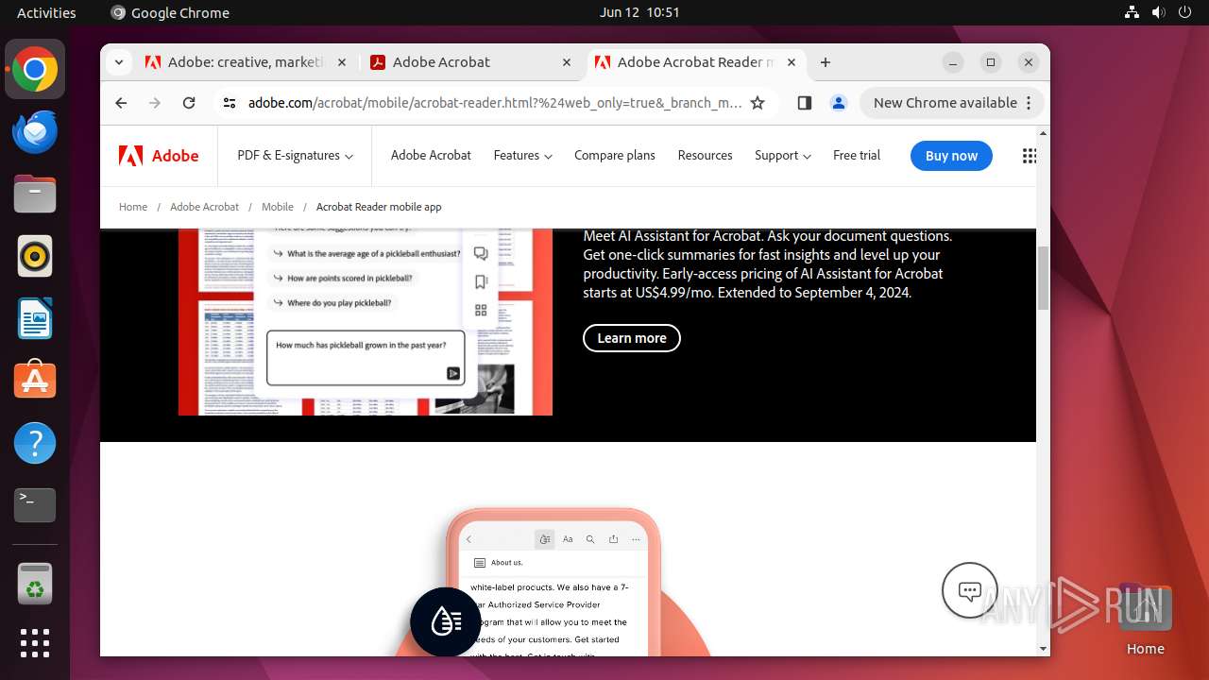Open Rhythmbox music player icon
1209x680 pixels.
point(35,256)
